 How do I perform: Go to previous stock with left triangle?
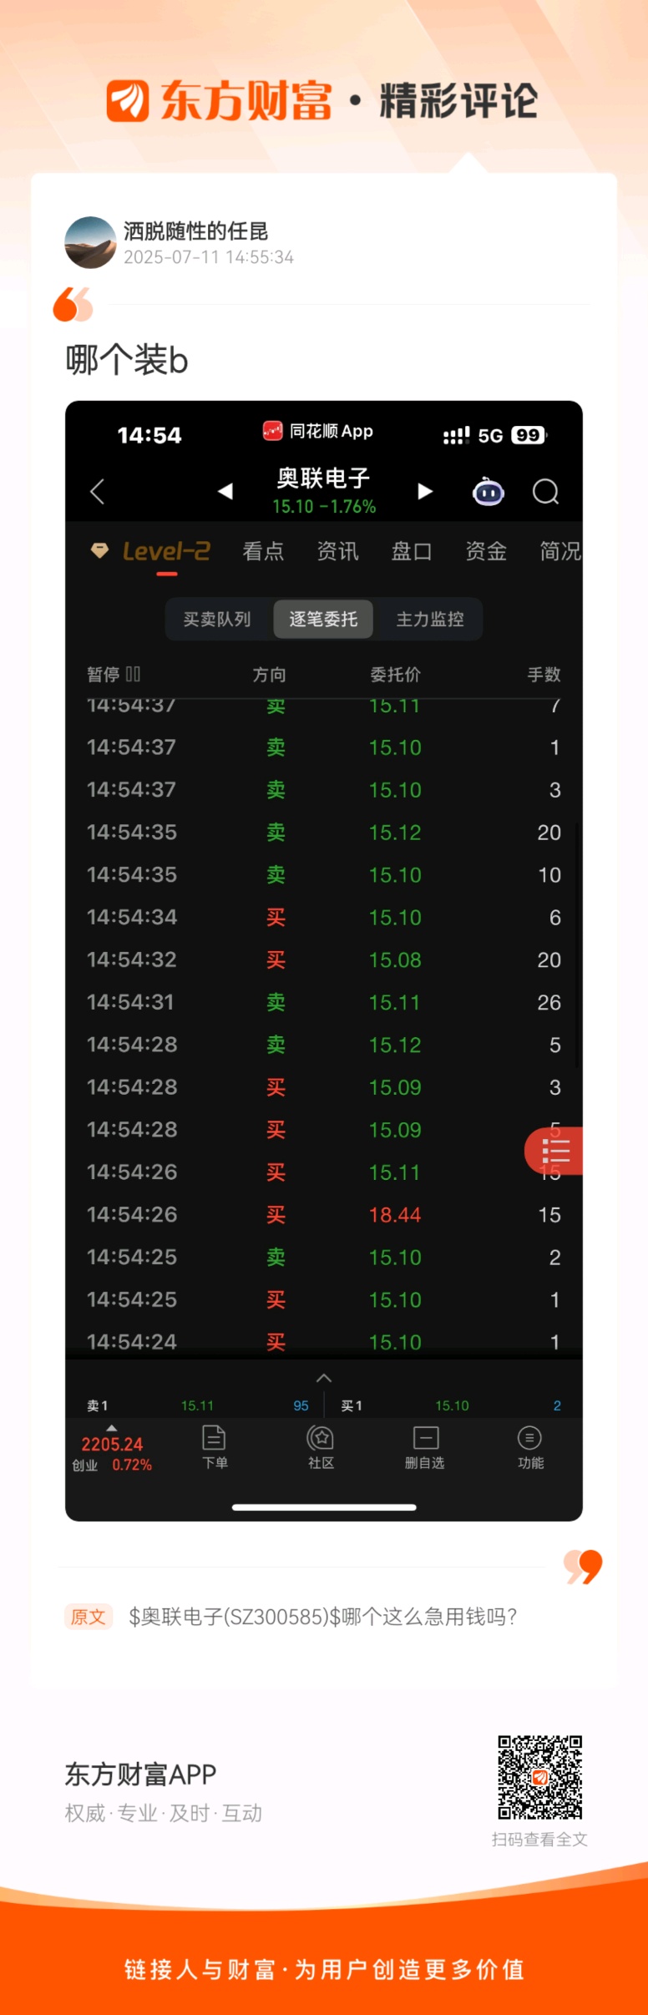[x=225, y=491]
